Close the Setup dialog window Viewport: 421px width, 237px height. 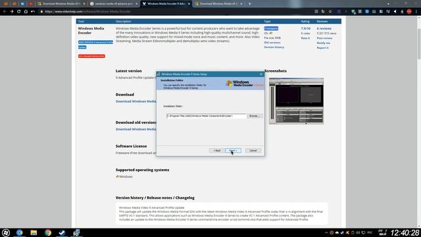tap(261, 74)
